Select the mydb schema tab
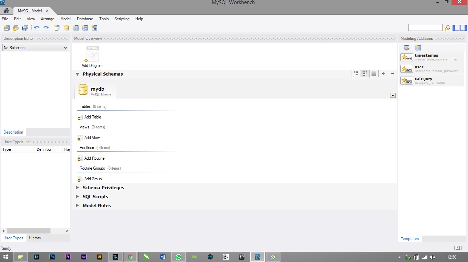Viewport: 468px width, 262px height. (x=95, y=91)
